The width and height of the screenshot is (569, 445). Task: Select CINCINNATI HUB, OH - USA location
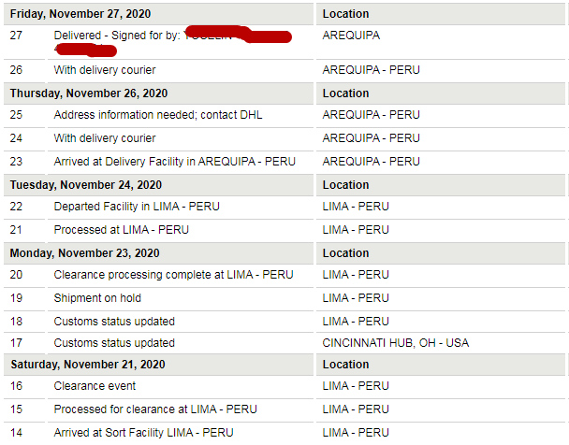396,343
